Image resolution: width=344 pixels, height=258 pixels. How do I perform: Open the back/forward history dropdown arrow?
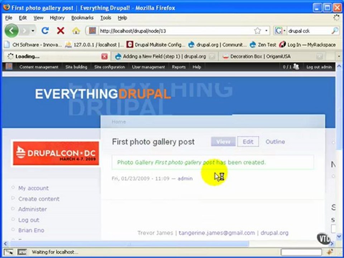[33, 31]
